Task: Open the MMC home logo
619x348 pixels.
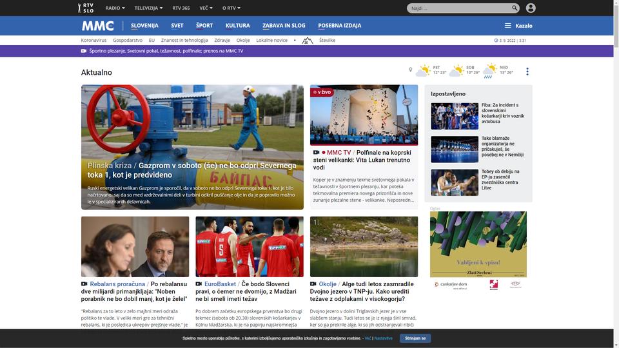Action: click(97, 26)
